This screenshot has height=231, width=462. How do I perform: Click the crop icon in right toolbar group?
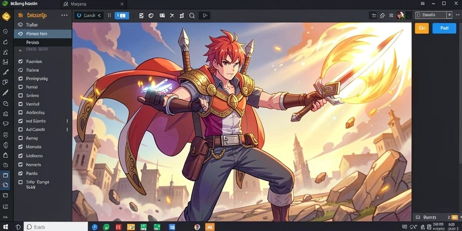[x=374, y=16]
